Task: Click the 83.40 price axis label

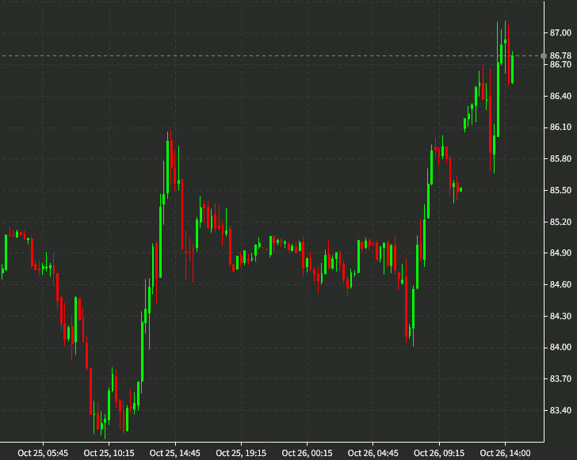Action: 560,410
